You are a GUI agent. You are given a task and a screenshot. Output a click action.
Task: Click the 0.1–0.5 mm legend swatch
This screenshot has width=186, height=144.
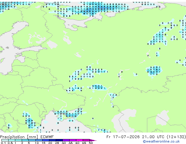[5, 140]
